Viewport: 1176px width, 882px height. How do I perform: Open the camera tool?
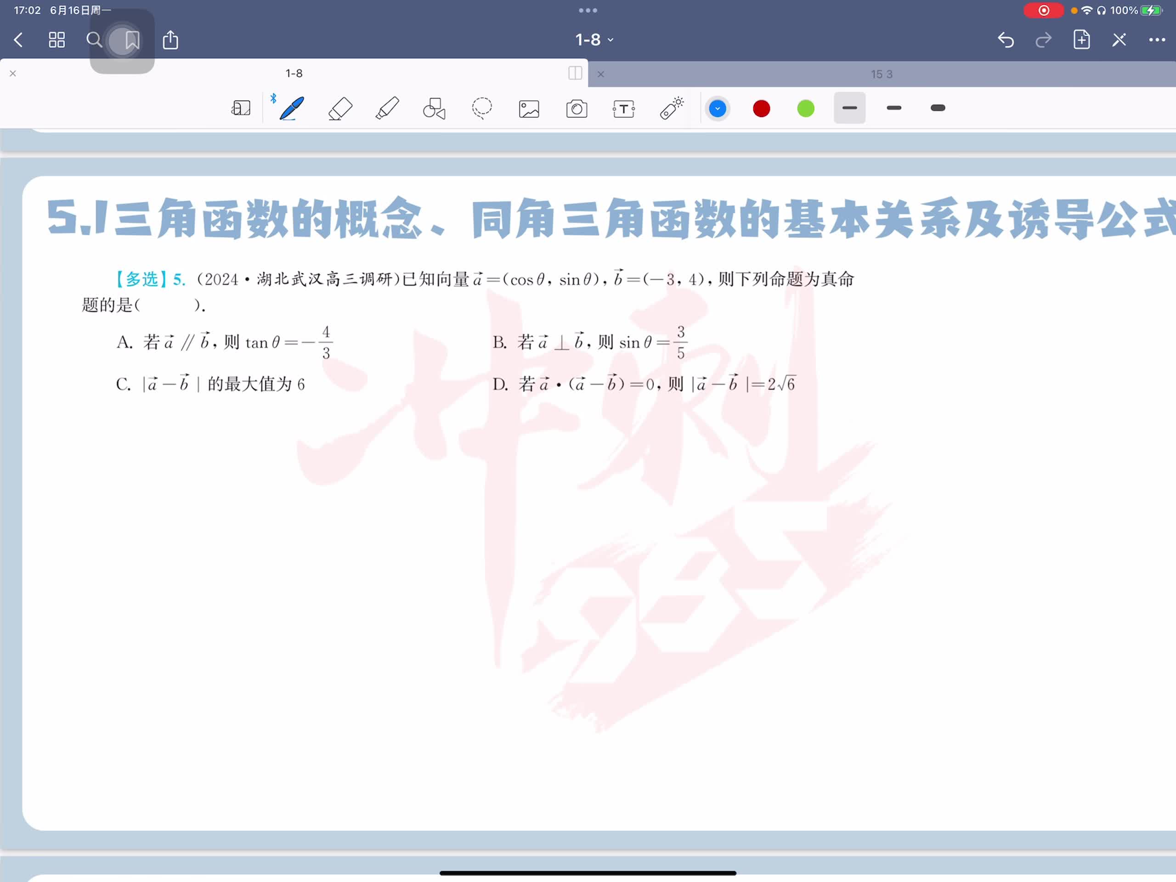[577, 109]
